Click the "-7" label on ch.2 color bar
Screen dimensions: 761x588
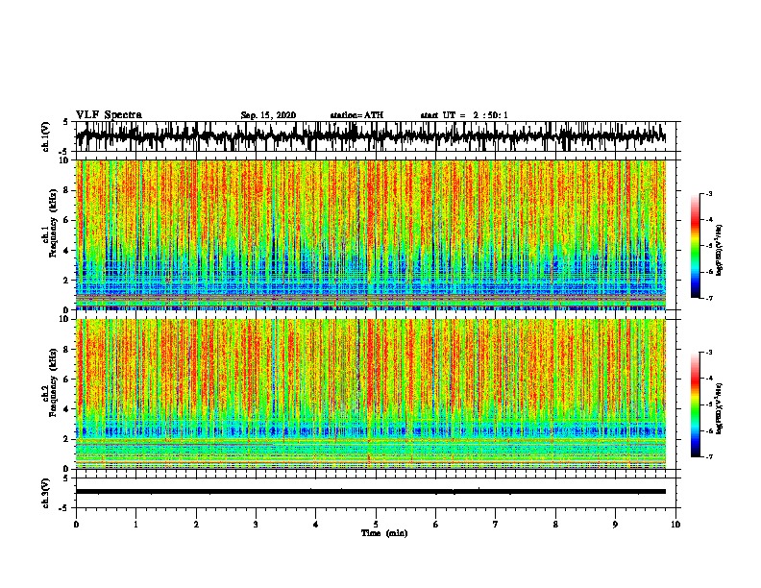(709, 456)
